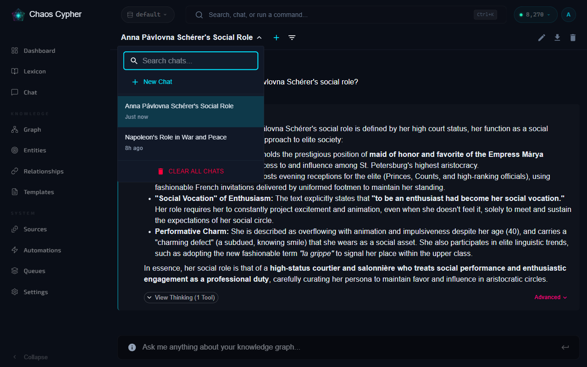Click the edit pencil icon
Image resolution: width=587 pixels, height=367 pixels.
542,38
